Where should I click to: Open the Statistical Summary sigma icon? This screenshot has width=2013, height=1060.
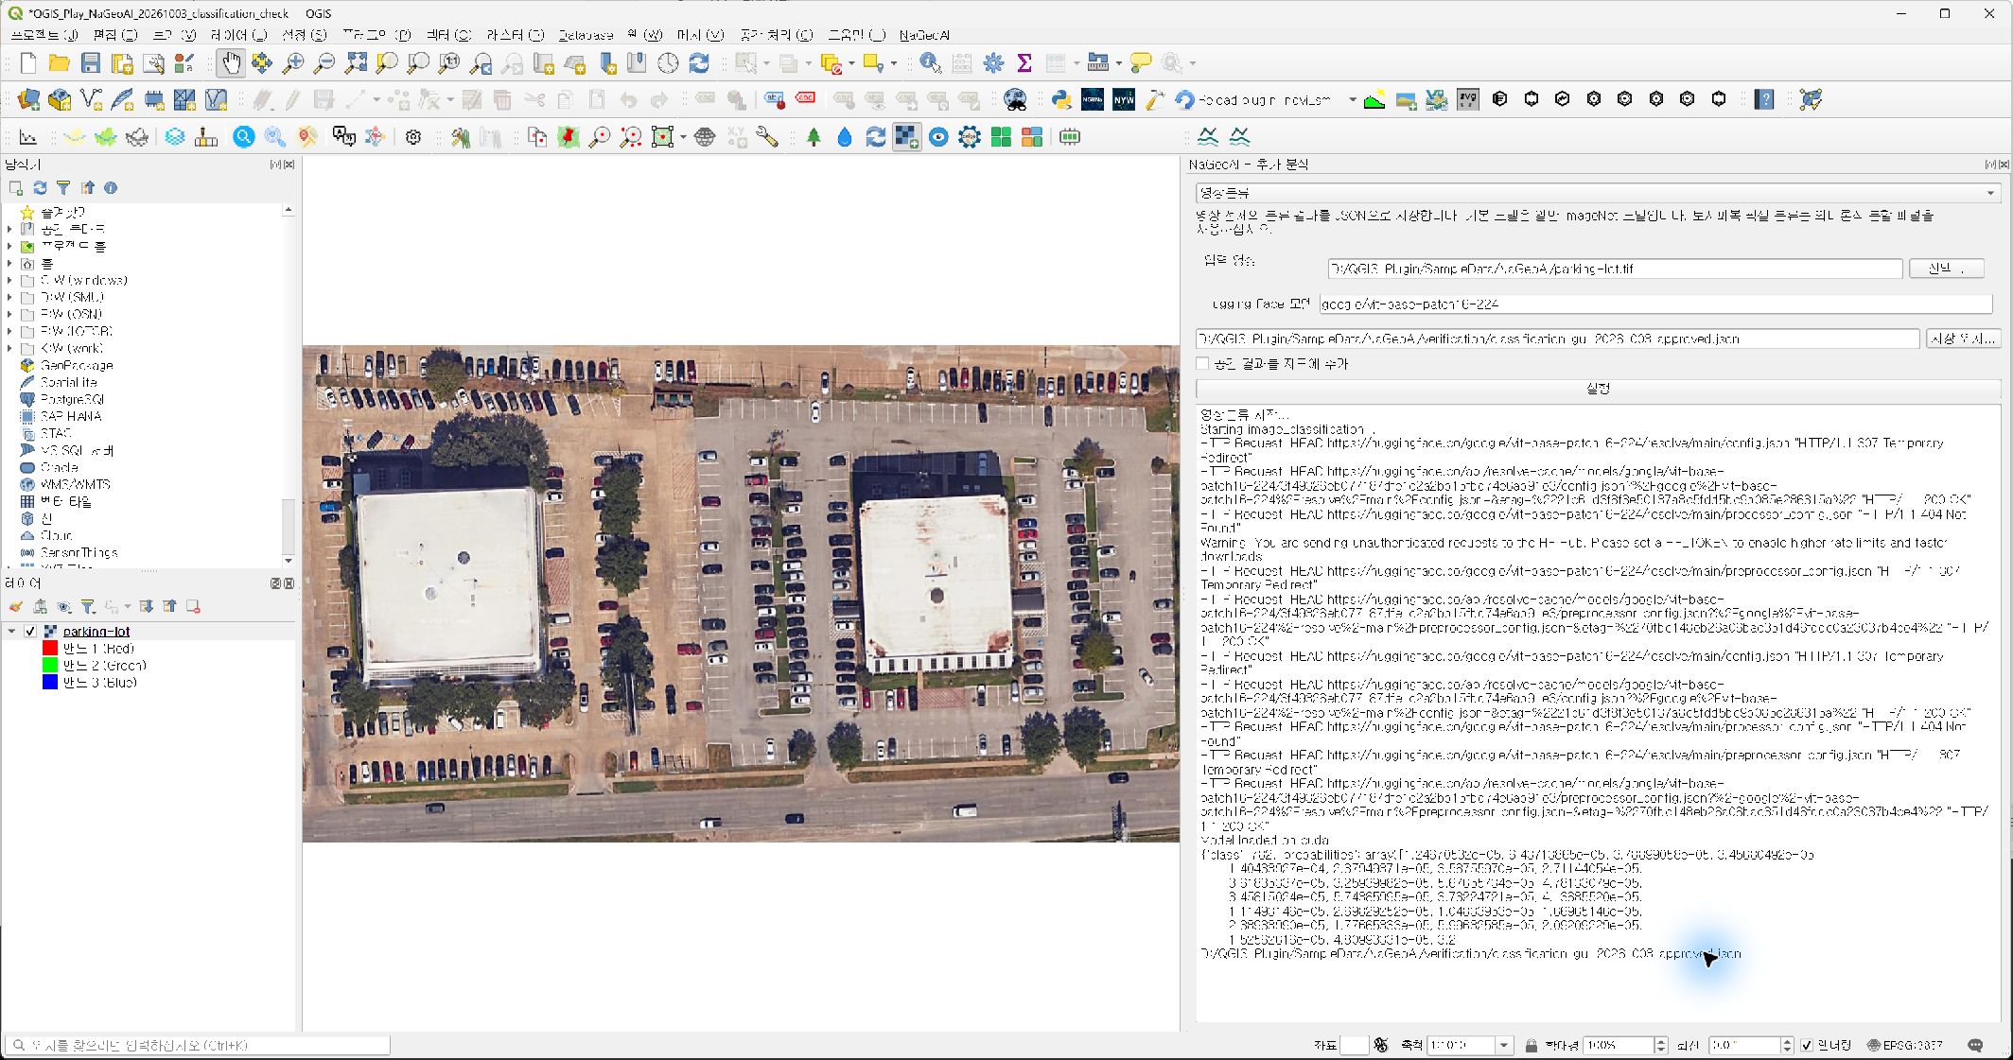(x=1024, y=63)
